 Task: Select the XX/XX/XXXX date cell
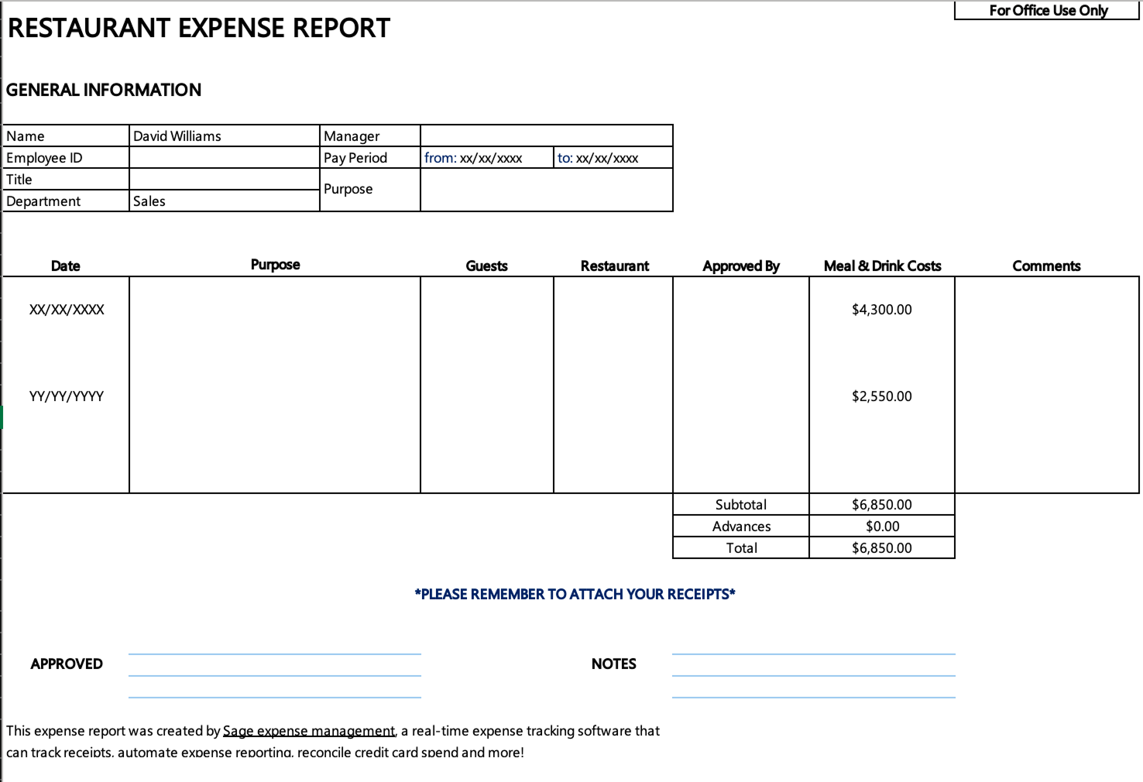(66, 309)
